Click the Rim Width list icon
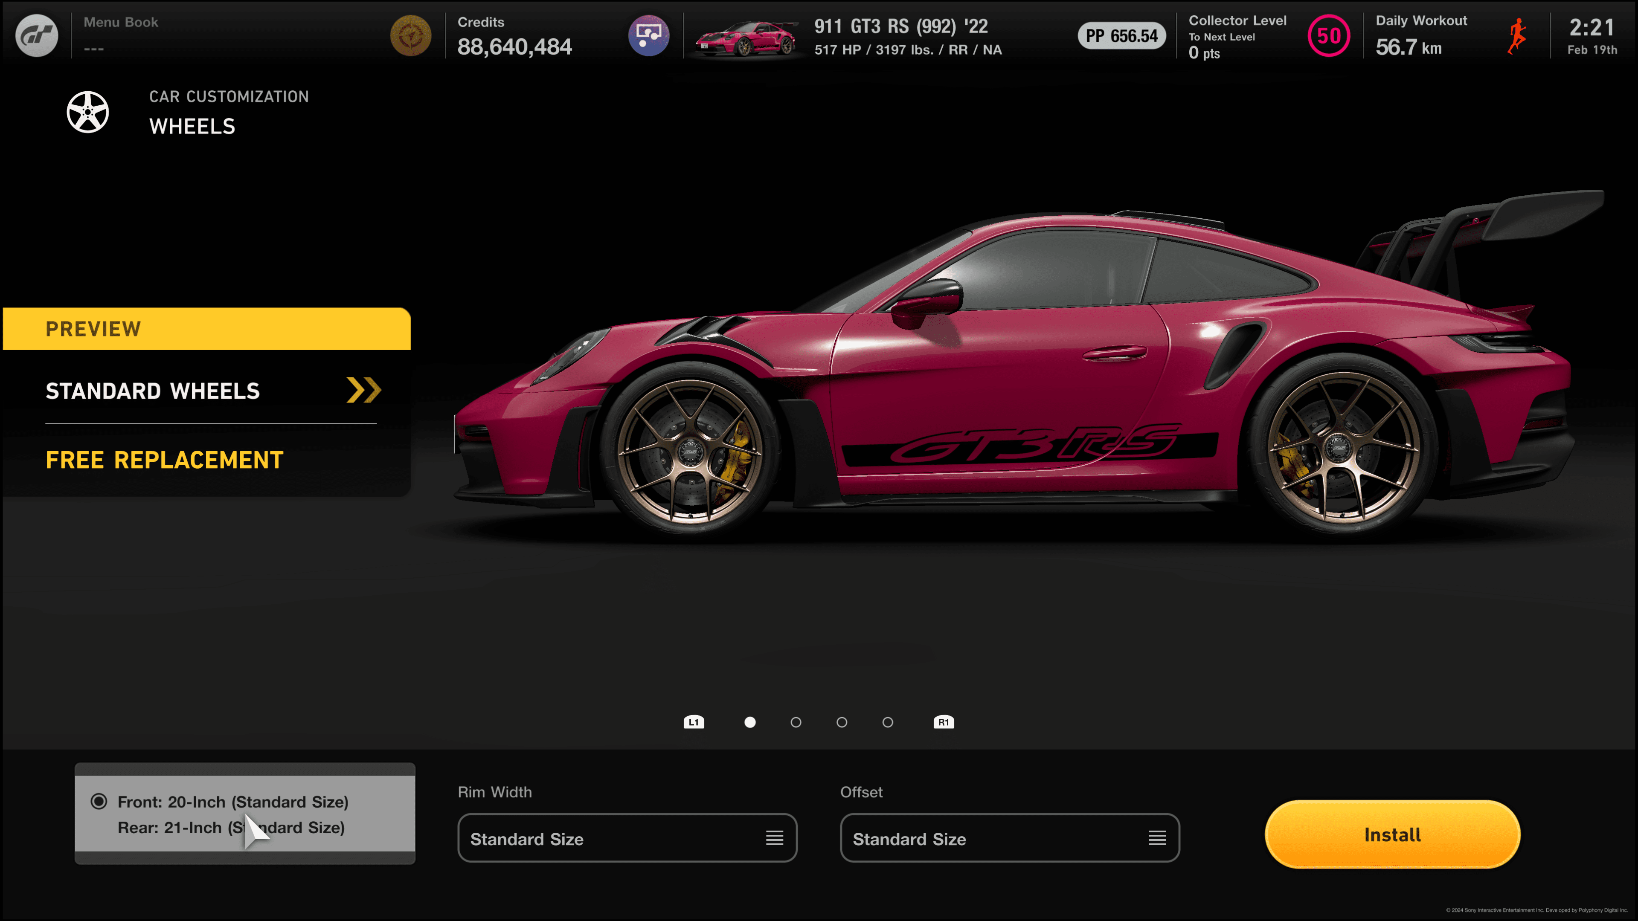1638x921 pixels. (775, 838)
